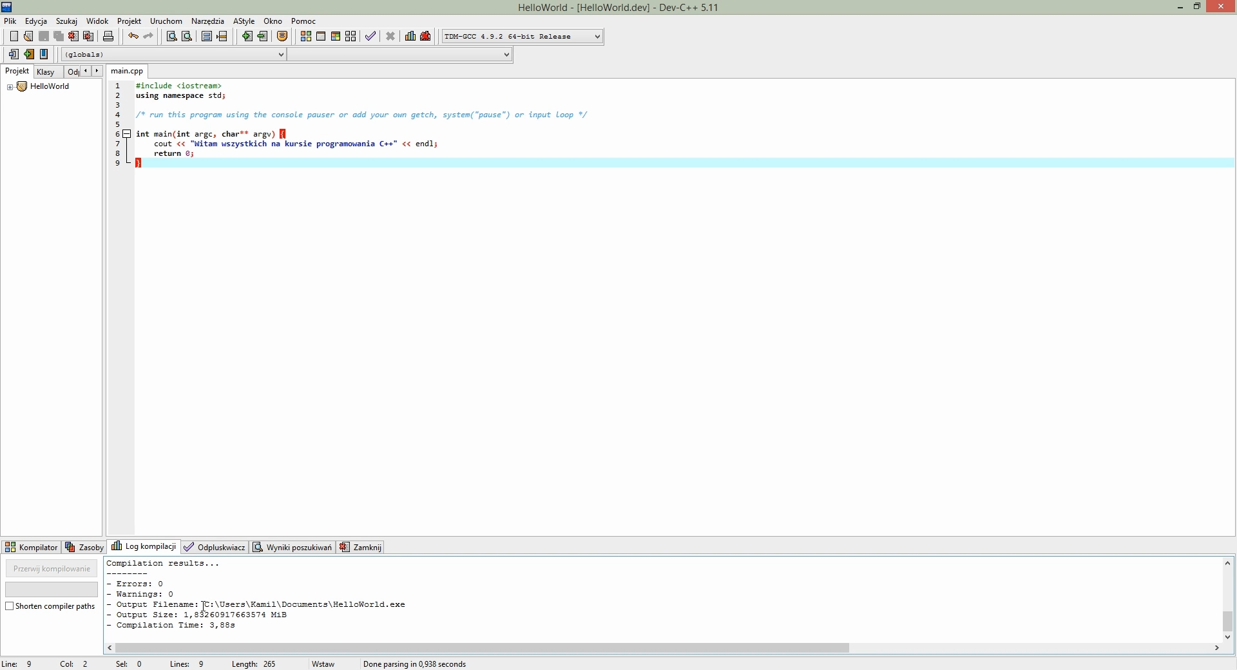Click the Zamknij button in bottom panel
Viewport: 1237px width, 670px height.
click(x=361, y=548)
